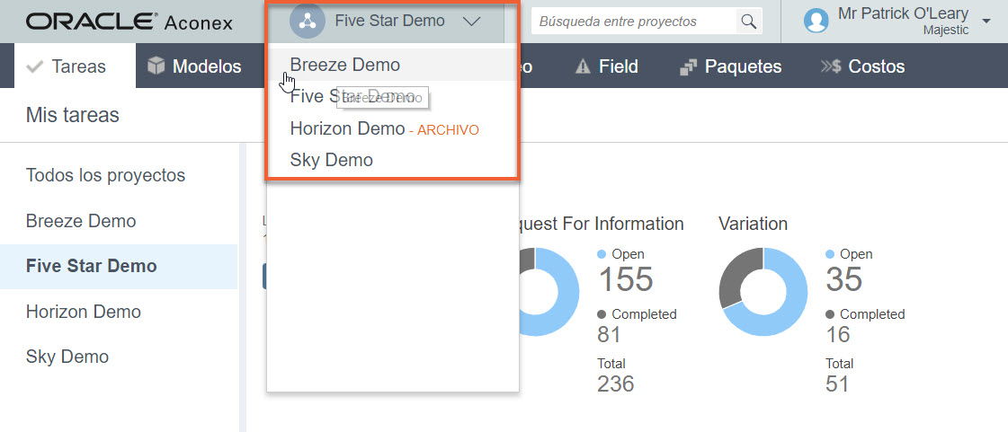This screenshot has width=1008, height=432.
Task: Click the Oracle Aconex logo
Action: [x=129, y=22]
